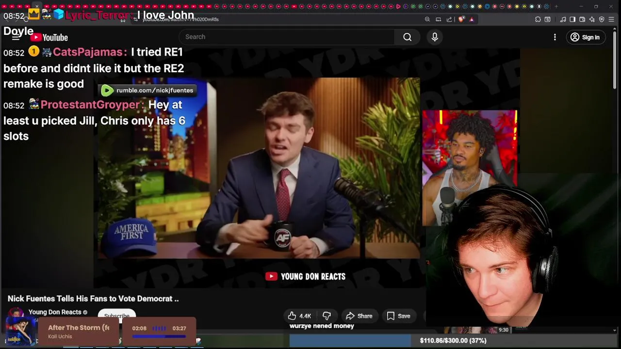The height and width of the screenshot is (349, 621).
Task: Open YouTube settings three-dot menu
Action: [x=555, y=37]
